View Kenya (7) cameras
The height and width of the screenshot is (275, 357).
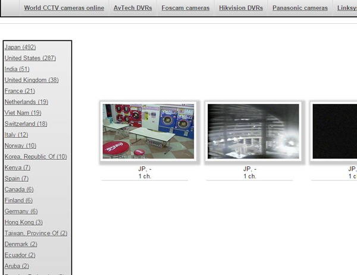point(17,167)
